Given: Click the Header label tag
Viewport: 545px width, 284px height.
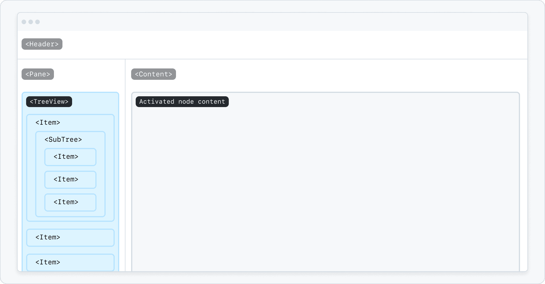Looking at the screenshot, I should (x=42, y=44).
